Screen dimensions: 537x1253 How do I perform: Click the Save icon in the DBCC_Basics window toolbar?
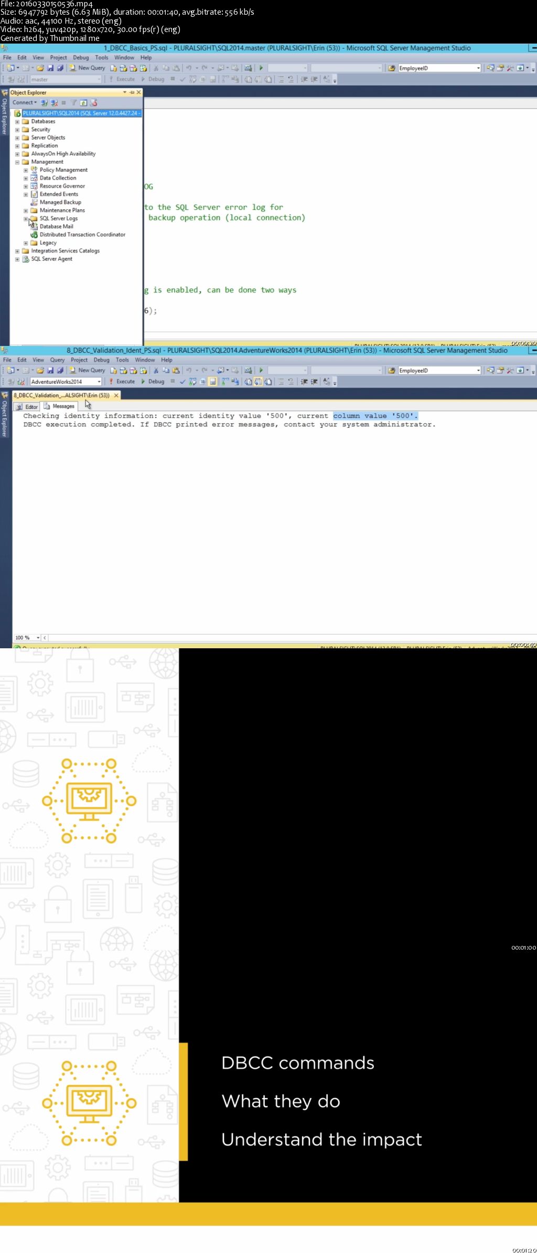point(50,68)
